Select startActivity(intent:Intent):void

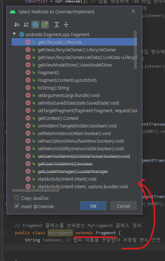(x=74, y=179)
